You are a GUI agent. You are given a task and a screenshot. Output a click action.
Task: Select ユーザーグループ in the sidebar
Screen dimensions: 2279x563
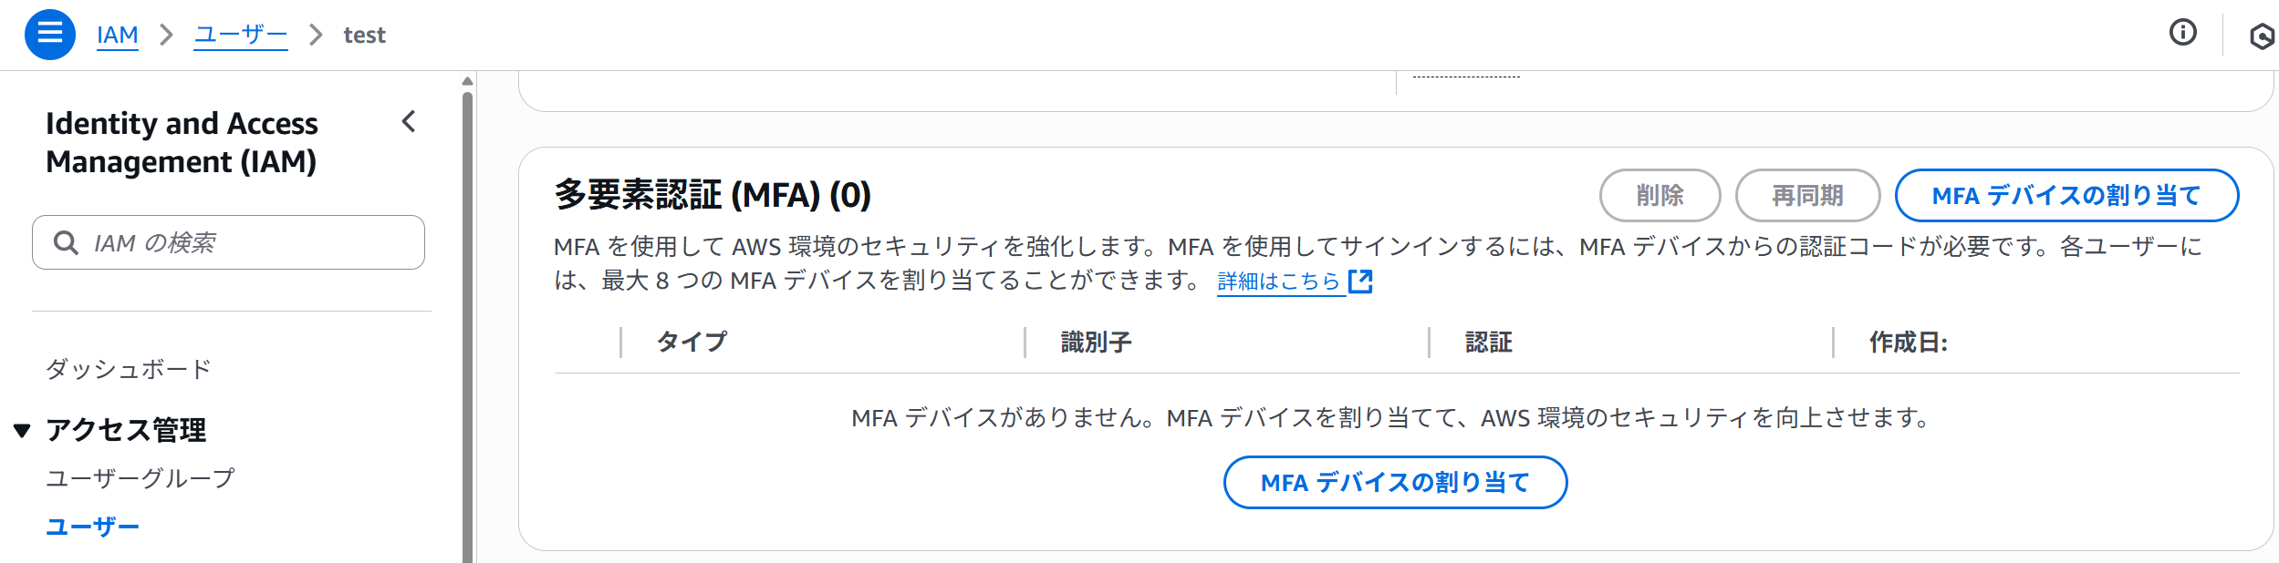[140, 478]
